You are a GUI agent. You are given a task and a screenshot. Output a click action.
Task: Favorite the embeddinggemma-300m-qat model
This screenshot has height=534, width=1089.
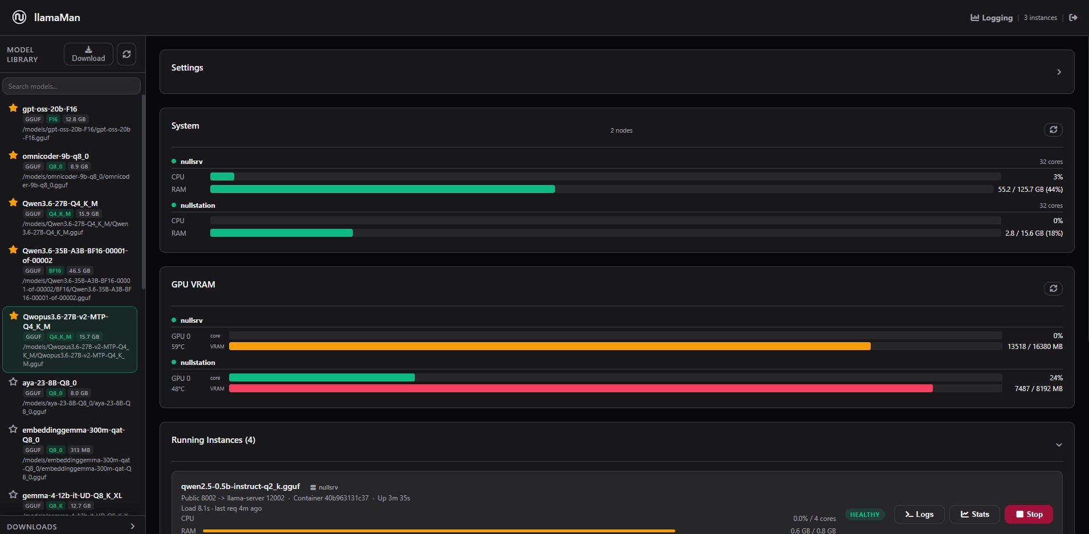13,429
